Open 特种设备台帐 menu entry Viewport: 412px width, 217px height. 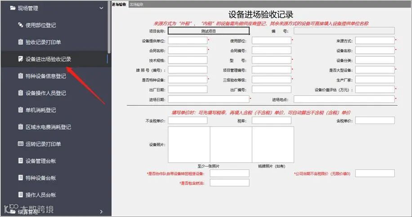[41, 178]
